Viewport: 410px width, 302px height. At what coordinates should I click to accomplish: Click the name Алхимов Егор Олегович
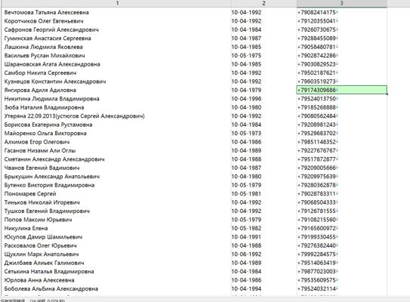coord(37,142)
